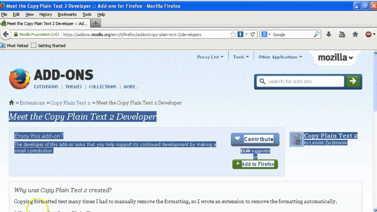Click the Contribute button
Viewport: 377px width, 212px height.
[x=255, y=139]
